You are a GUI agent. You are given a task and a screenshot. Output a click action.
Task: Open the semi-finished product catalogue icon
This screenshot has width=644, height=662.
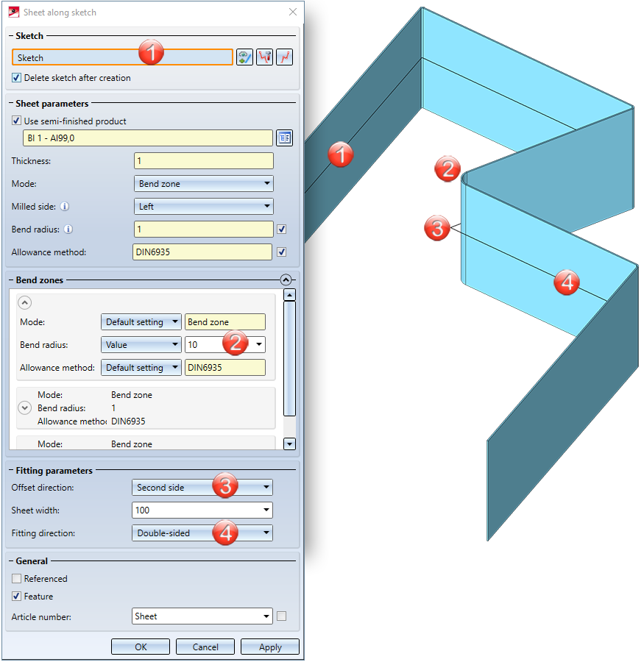[x=284, y=138]
